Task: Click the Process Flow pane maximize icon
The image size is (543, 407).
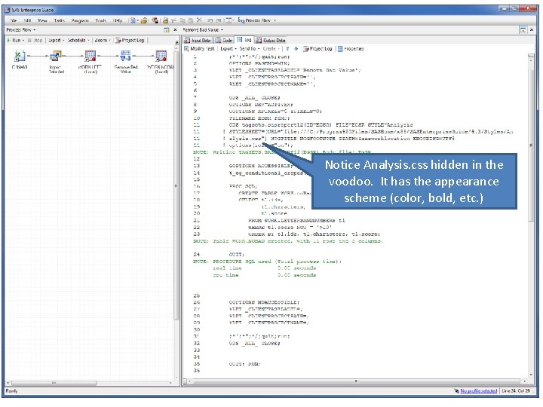Action: [x=166, y=30]
